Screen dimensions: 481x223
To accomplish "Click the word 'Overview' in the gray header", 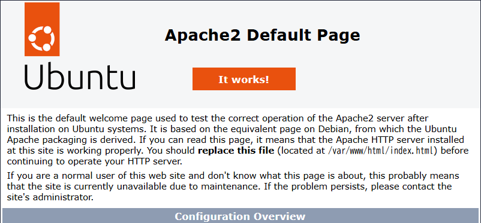I will pyautogui.click(x=279, y=216).
